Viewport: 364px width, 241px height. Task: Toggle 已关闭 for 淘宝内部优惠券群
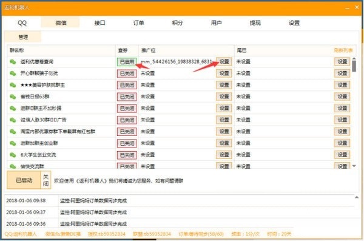click(x=127, y=132)
